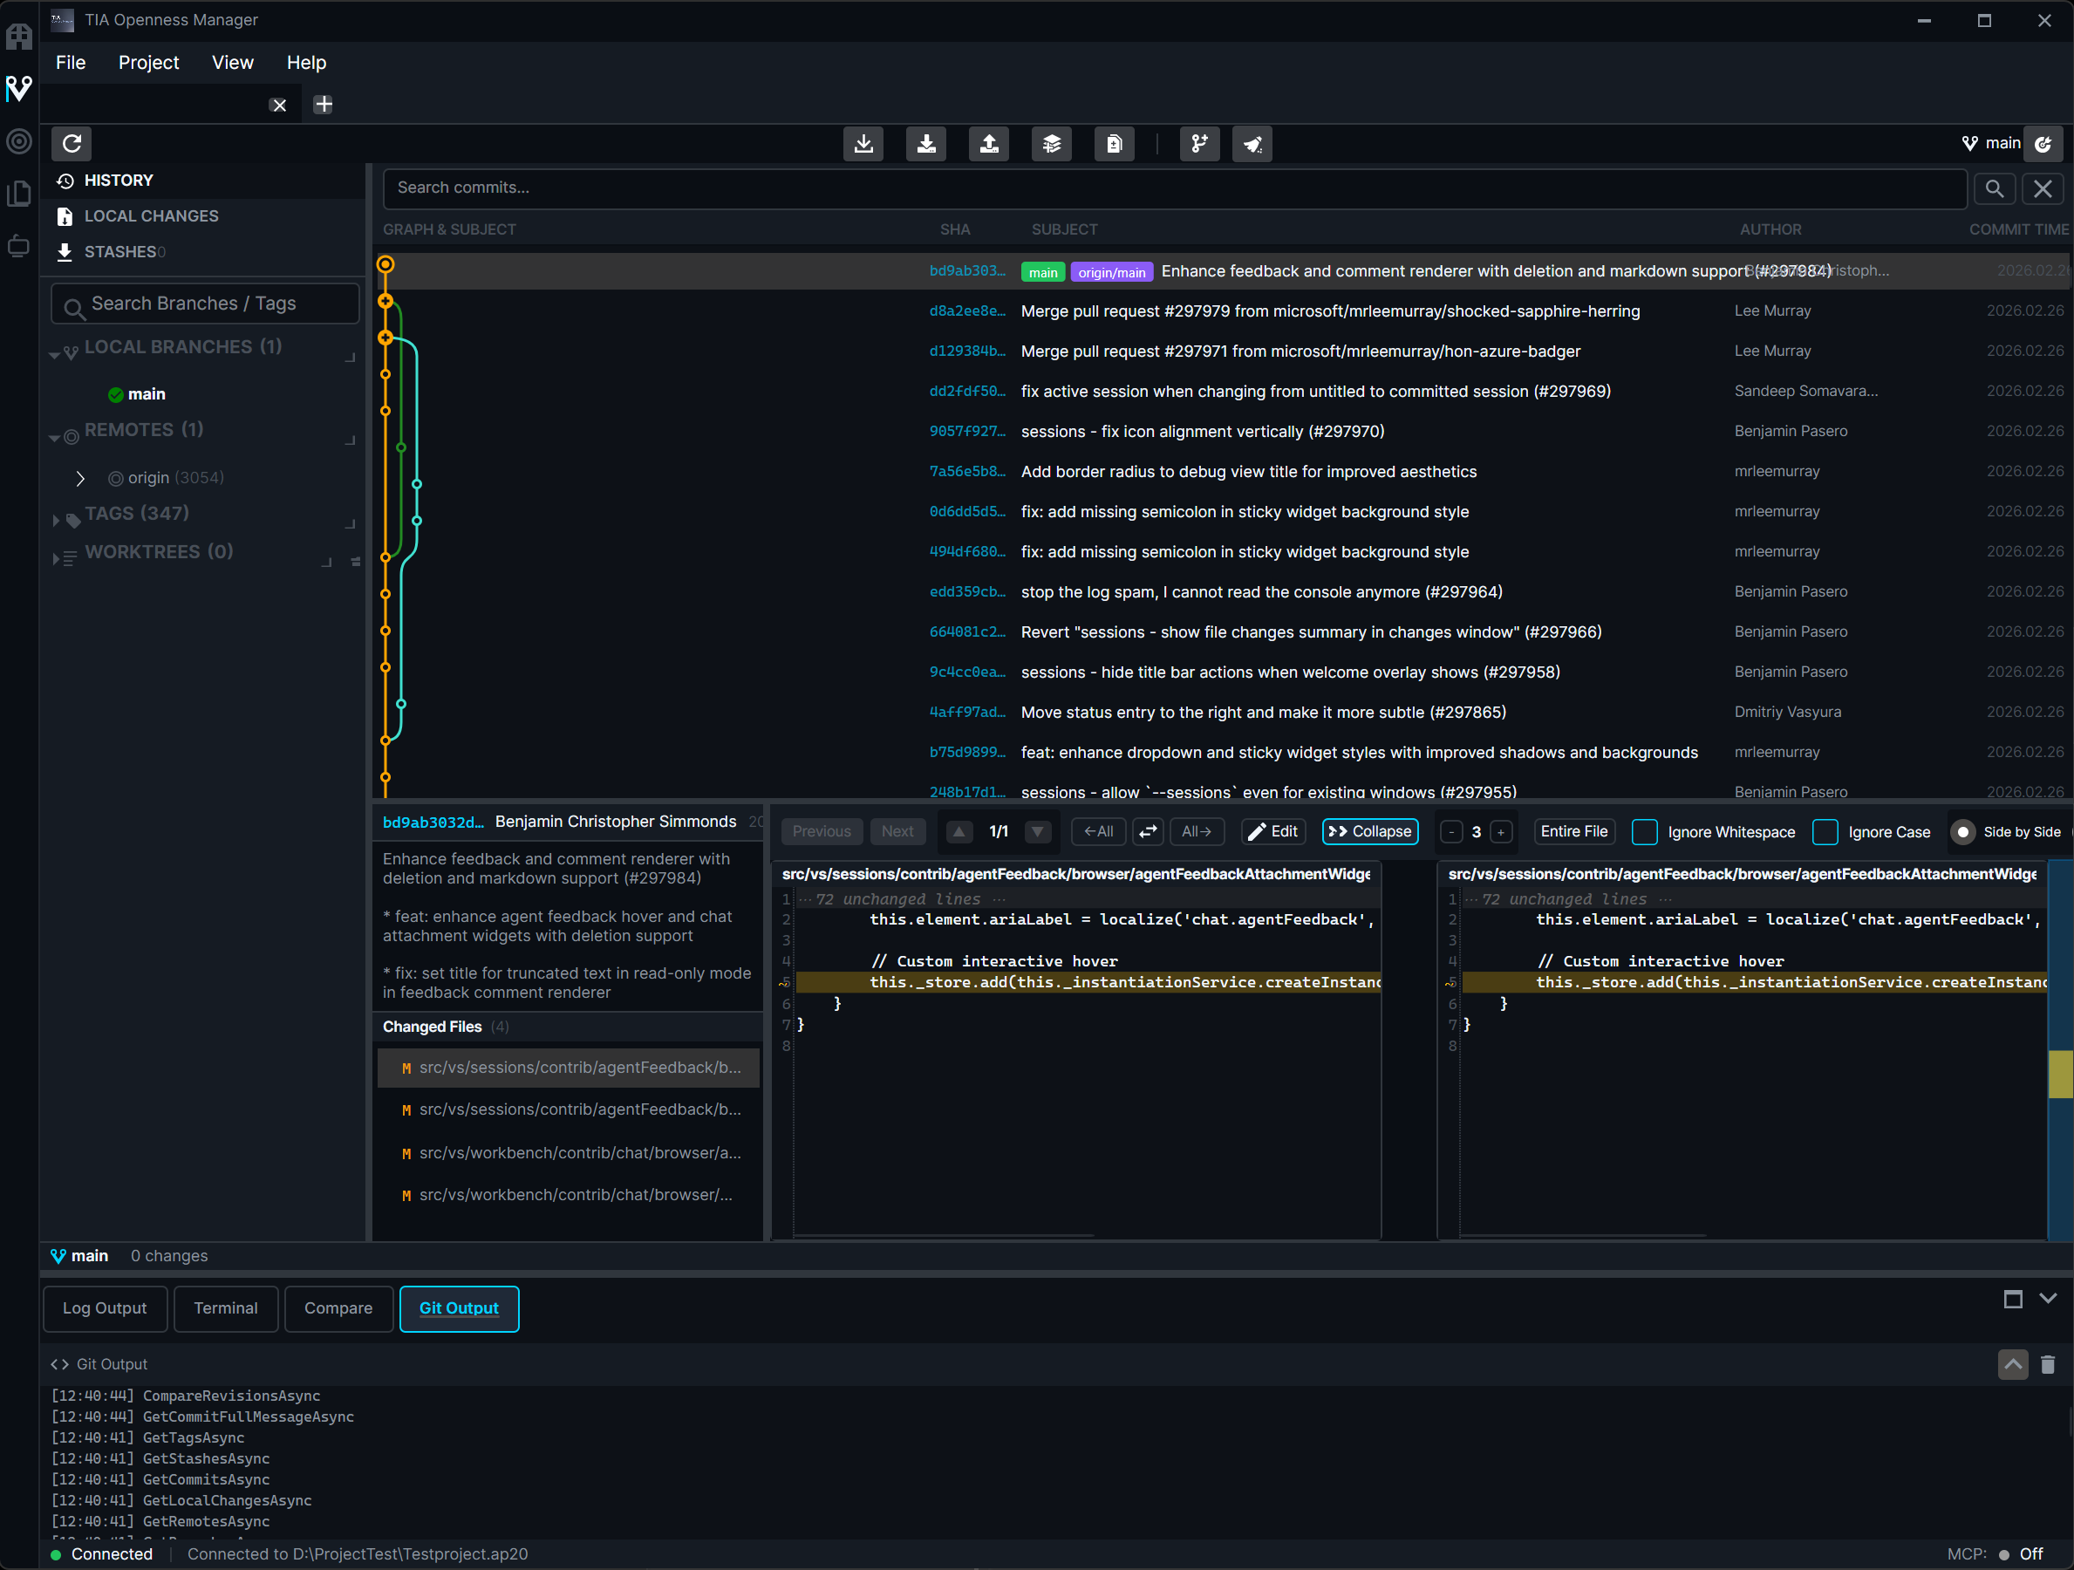Clear Git Output using the trash icon
Image resolution: width=2074 pixels, height=1570 pixels.
point(2048,1365)
